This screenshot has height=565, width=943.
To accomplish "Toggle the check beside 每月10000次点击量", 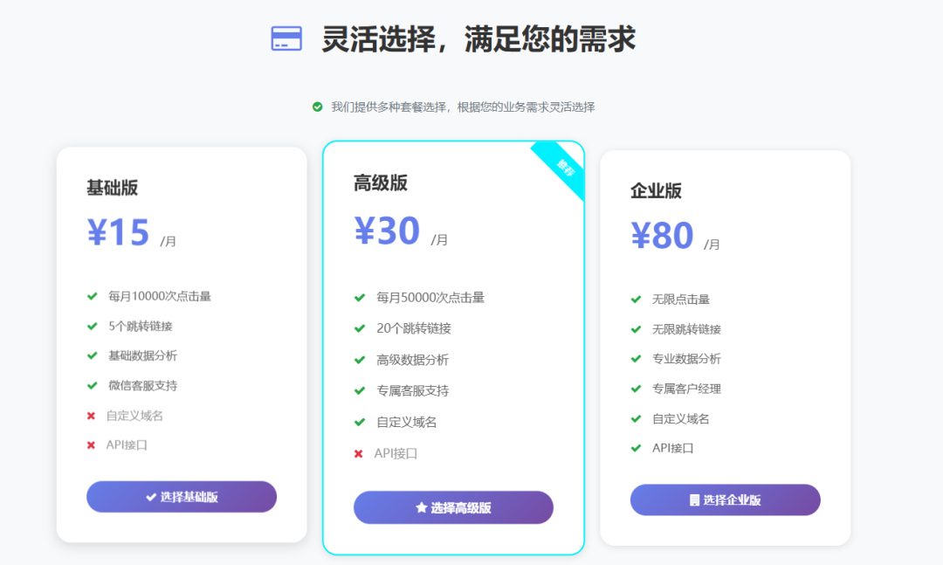I will pyautogui.click(x=92, y=296).
